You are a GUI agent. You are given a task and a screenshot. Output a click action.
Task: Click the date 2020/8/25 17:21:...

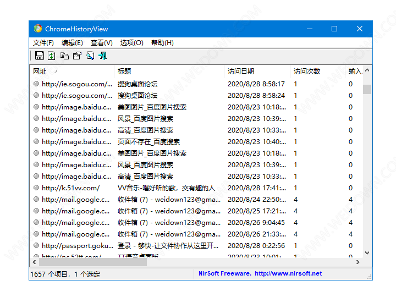coord(257,211)
